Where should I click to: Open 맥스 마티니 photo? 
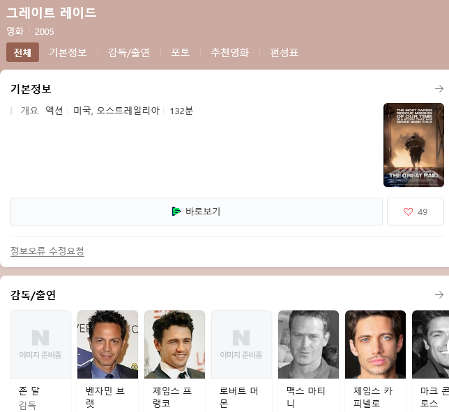point(308,344)
